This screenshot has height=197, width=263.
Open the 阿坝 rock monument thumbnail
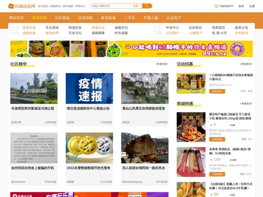click(145, 148)
